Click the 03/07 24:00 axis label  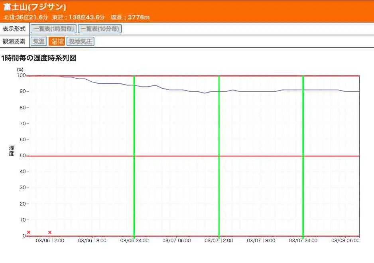(x=303, y=241)
